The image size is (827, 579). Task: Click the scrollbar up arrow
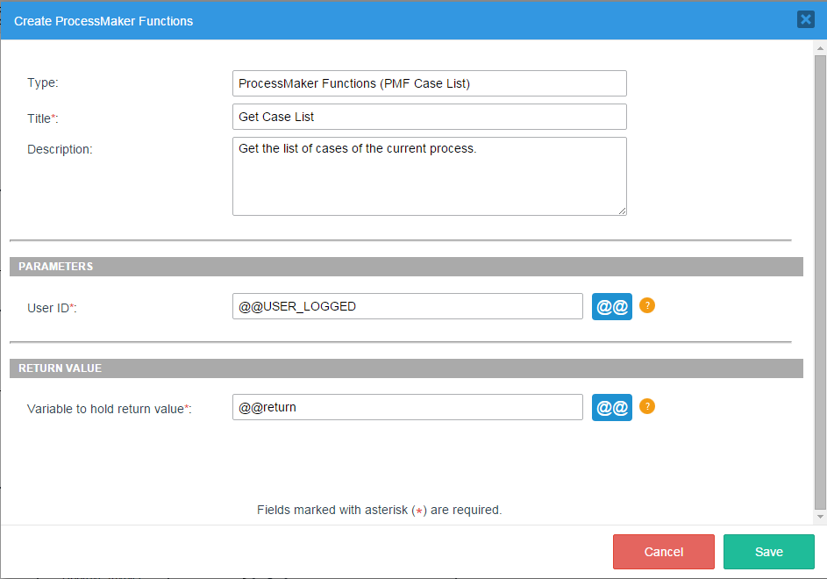tap(820, 48)
